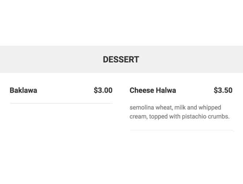This screenshot has height=184, width=243.
Task: Click the word "pistachio" in the description
Action: tap(194, 117)
